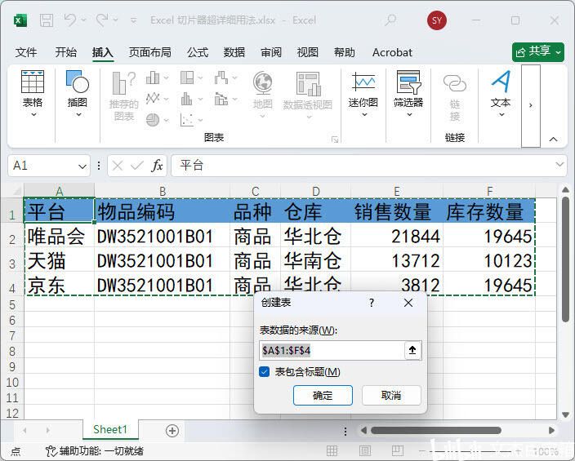Switch to the 数据 (Data) tab
This screenshot has height=461, width=575.
coord(234,52)
